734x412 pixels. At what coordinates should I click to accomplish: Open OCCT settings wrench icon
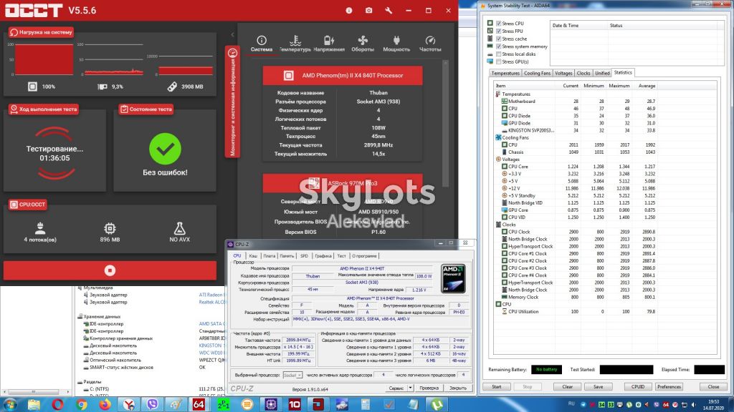click(389, 10)
